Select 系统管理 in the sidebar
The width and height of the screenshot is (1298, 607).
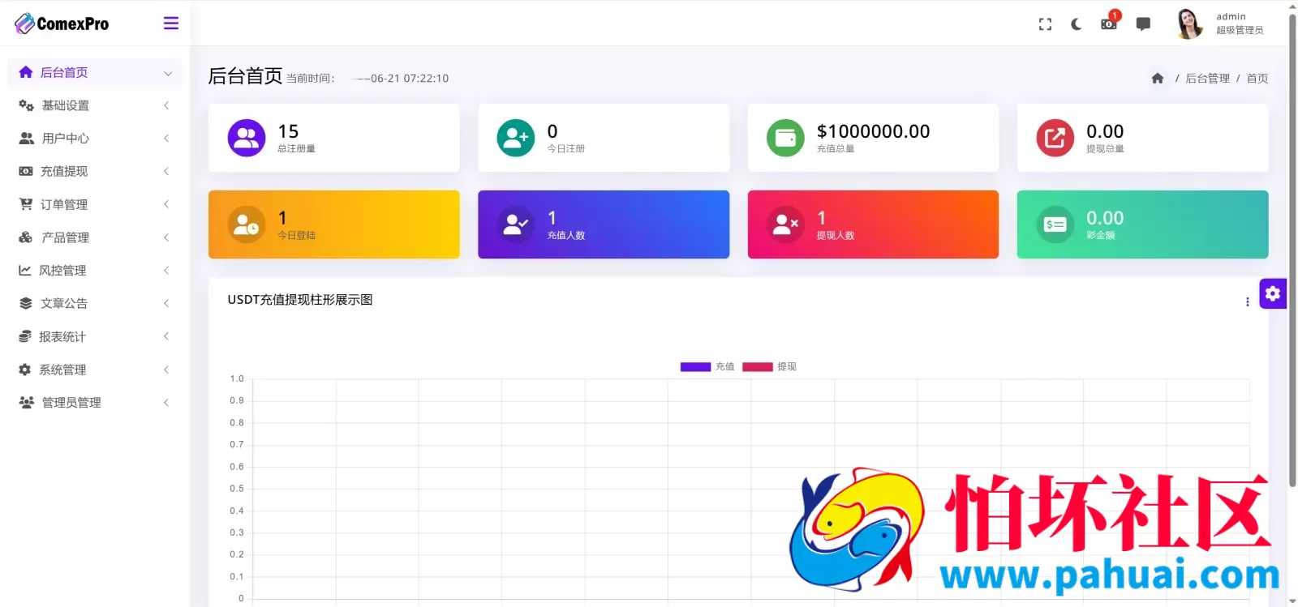click(x=95, y=370)
